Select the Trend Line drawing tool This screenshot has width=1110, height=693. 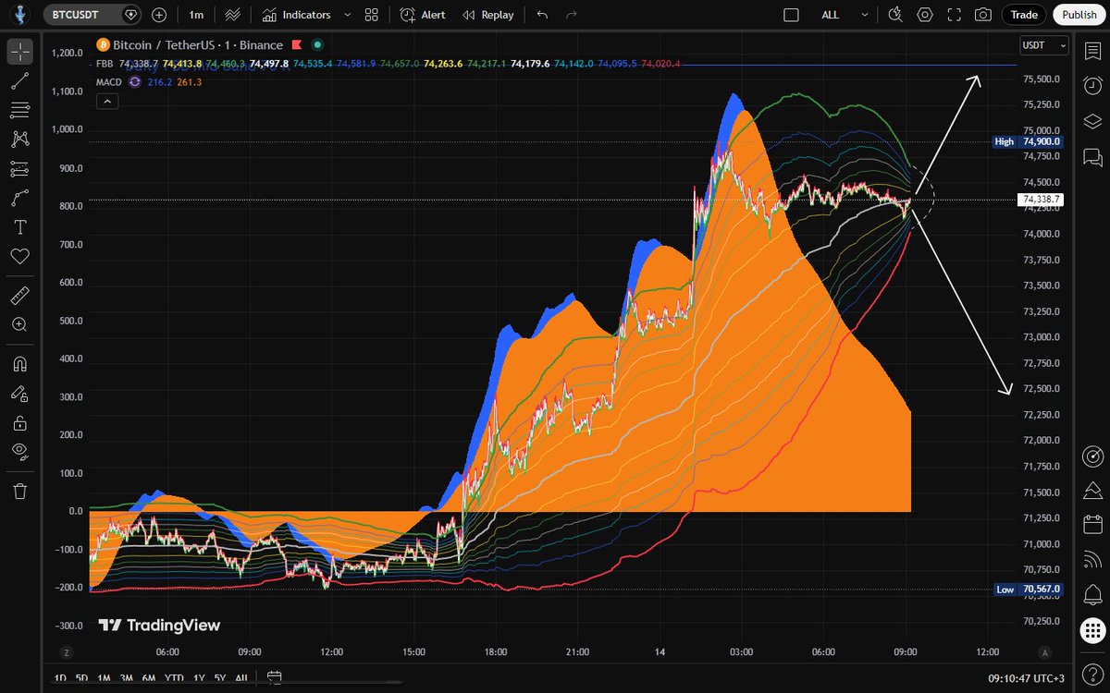[19, 81]
